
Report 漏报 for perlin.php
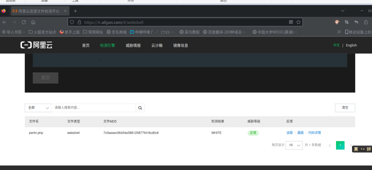(300, 133)
